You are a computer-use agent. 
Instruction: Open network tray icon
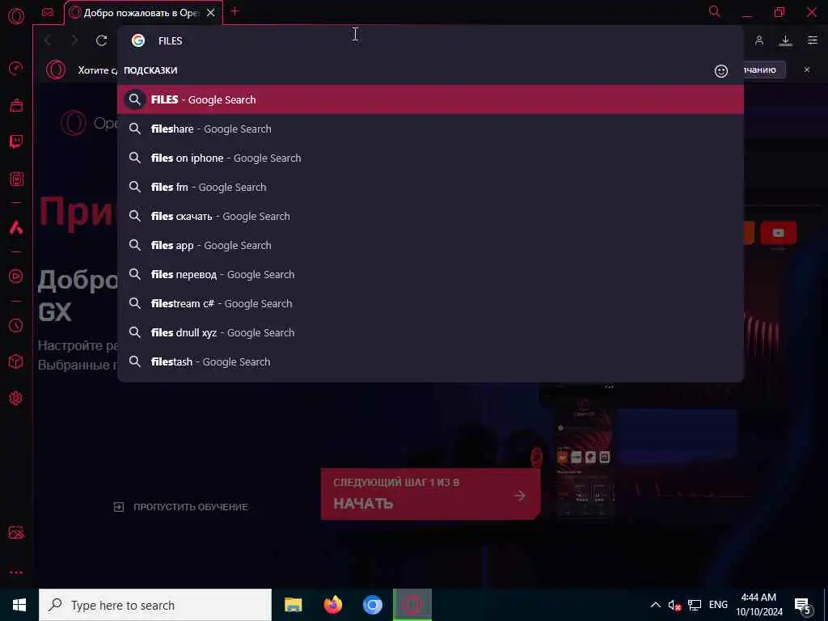695,605
